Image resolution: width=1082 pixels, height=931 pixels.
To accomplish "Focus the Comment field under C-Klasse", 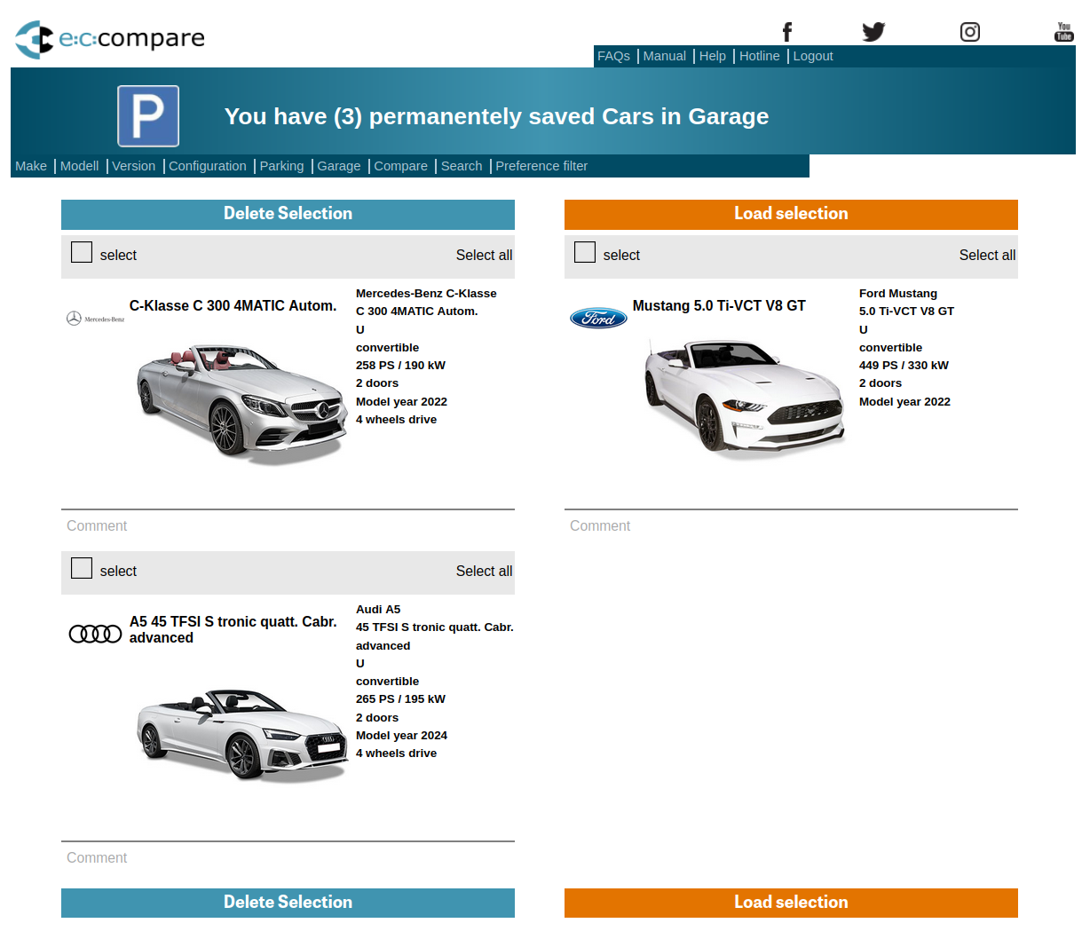I will [288, 525].
